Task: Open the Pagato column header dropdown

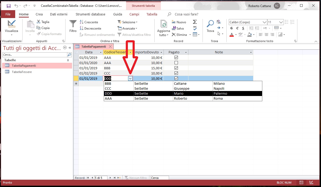Action: tap(186, 52)
